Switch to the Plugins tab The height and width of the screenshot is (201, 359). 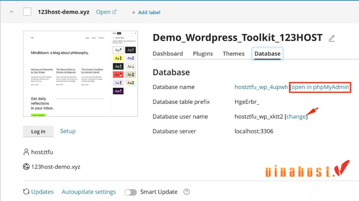click(203, 54)
